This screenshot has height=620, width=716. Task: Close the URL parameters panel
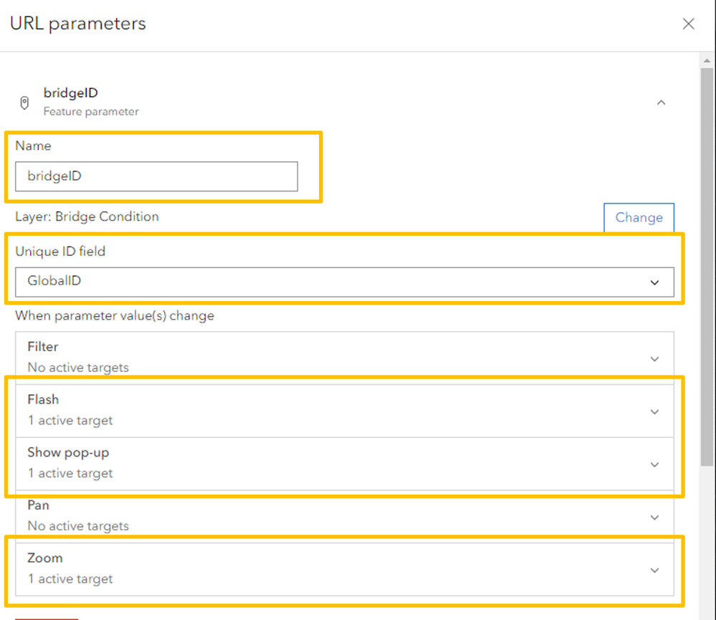[x=688, y=24]
